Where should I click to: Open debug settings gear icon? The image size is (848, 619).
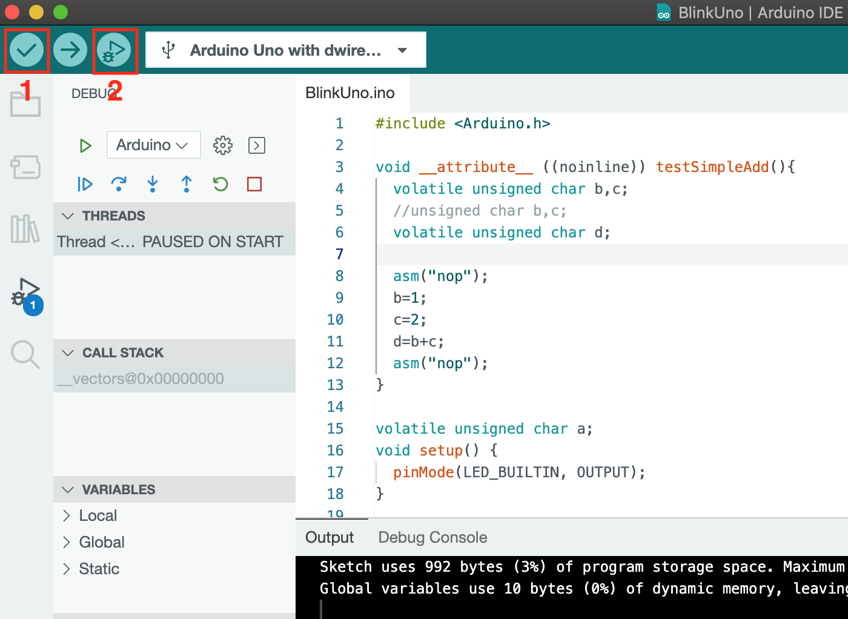223,145
